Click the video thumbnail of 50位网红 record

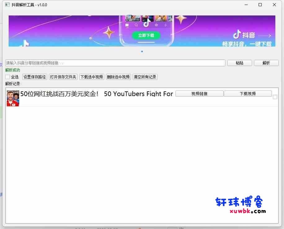(13, 98)
